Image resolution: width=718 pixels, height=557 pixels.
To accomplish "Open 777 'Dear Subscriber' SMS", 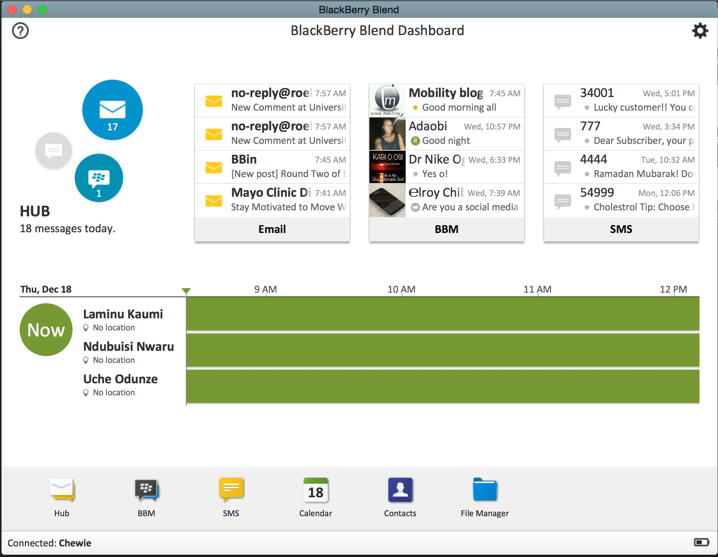I will (621, 134).
